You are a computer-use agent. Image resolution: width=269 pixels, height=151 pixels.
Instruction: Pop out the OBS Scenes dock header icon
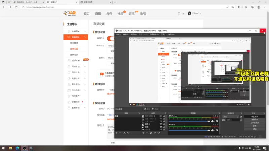tap(139, 113)
